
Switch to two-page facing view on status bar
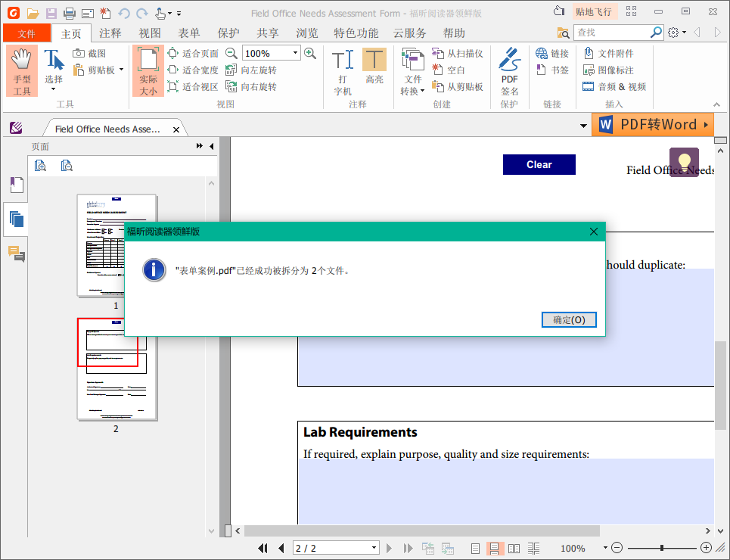click(x=514, y=548)
